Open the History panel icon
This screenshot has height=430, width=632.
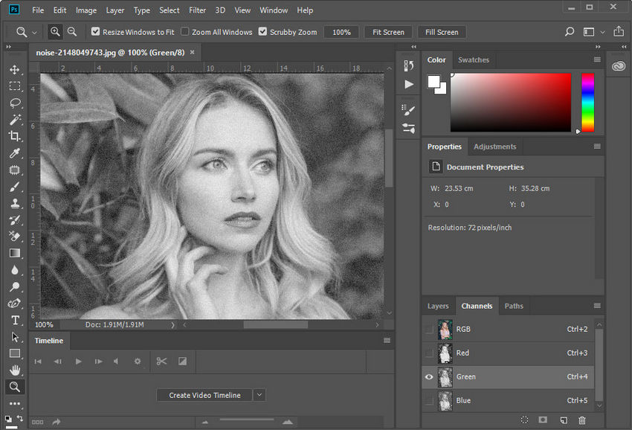click(x=408, y=65)
